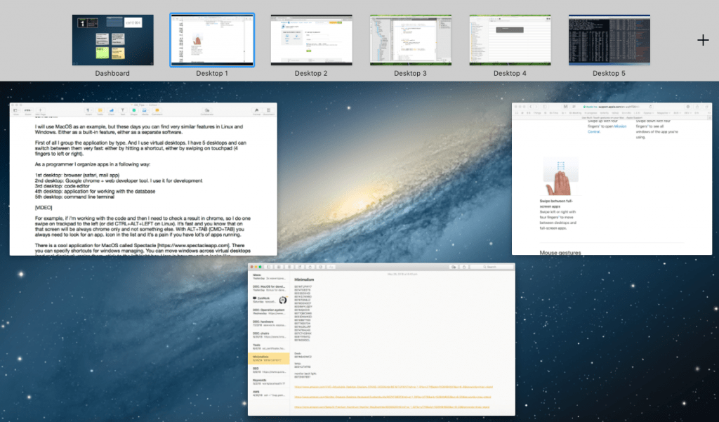The height and width of the screenshot is (422, 719).
Task: Add a new desktop with the plus button
Action: coord(703,40)
